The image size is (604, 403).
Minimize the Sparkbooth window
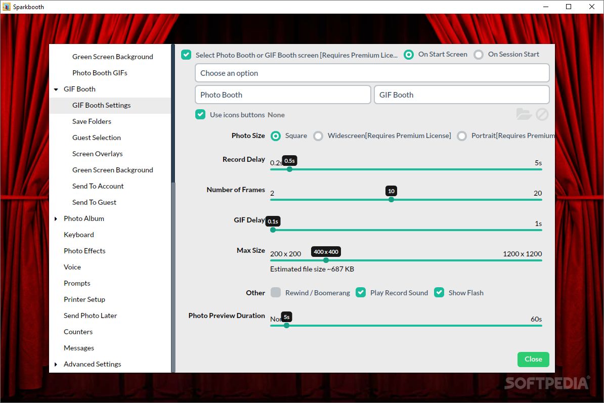pyautogui.click(x=546, y=7)
